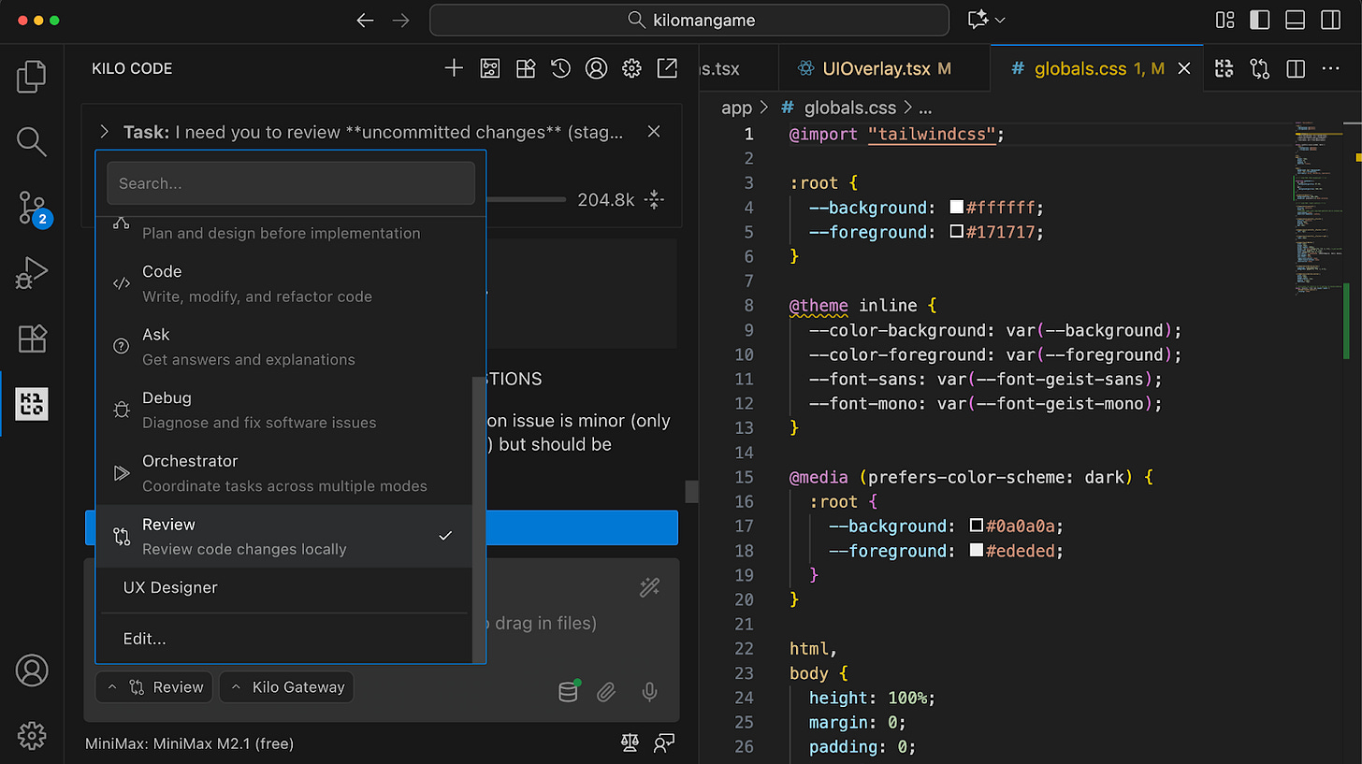Open the Review mode selector dropdown
Screen dimensions: 1362x764
[154, 687]
